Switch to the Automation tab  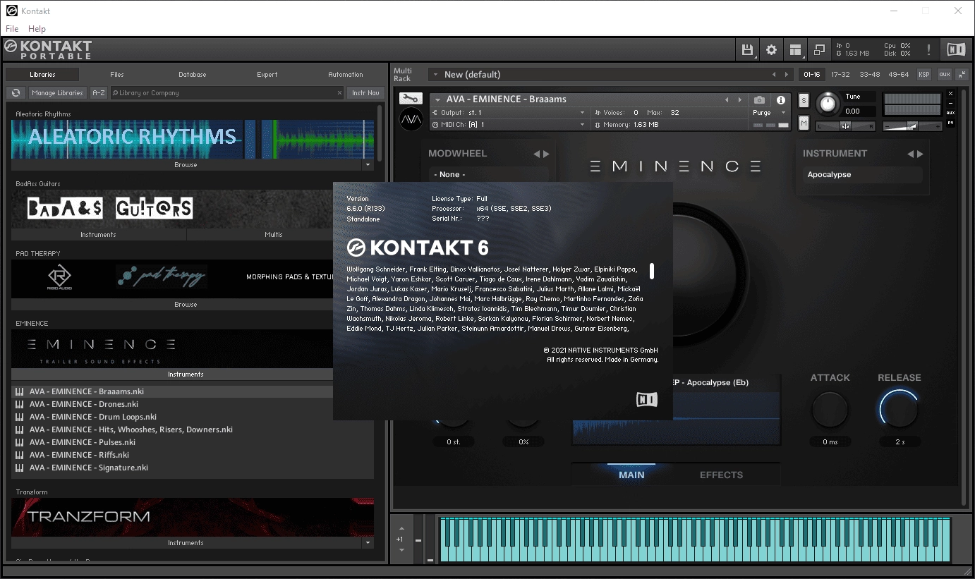[x=346, y=74]
